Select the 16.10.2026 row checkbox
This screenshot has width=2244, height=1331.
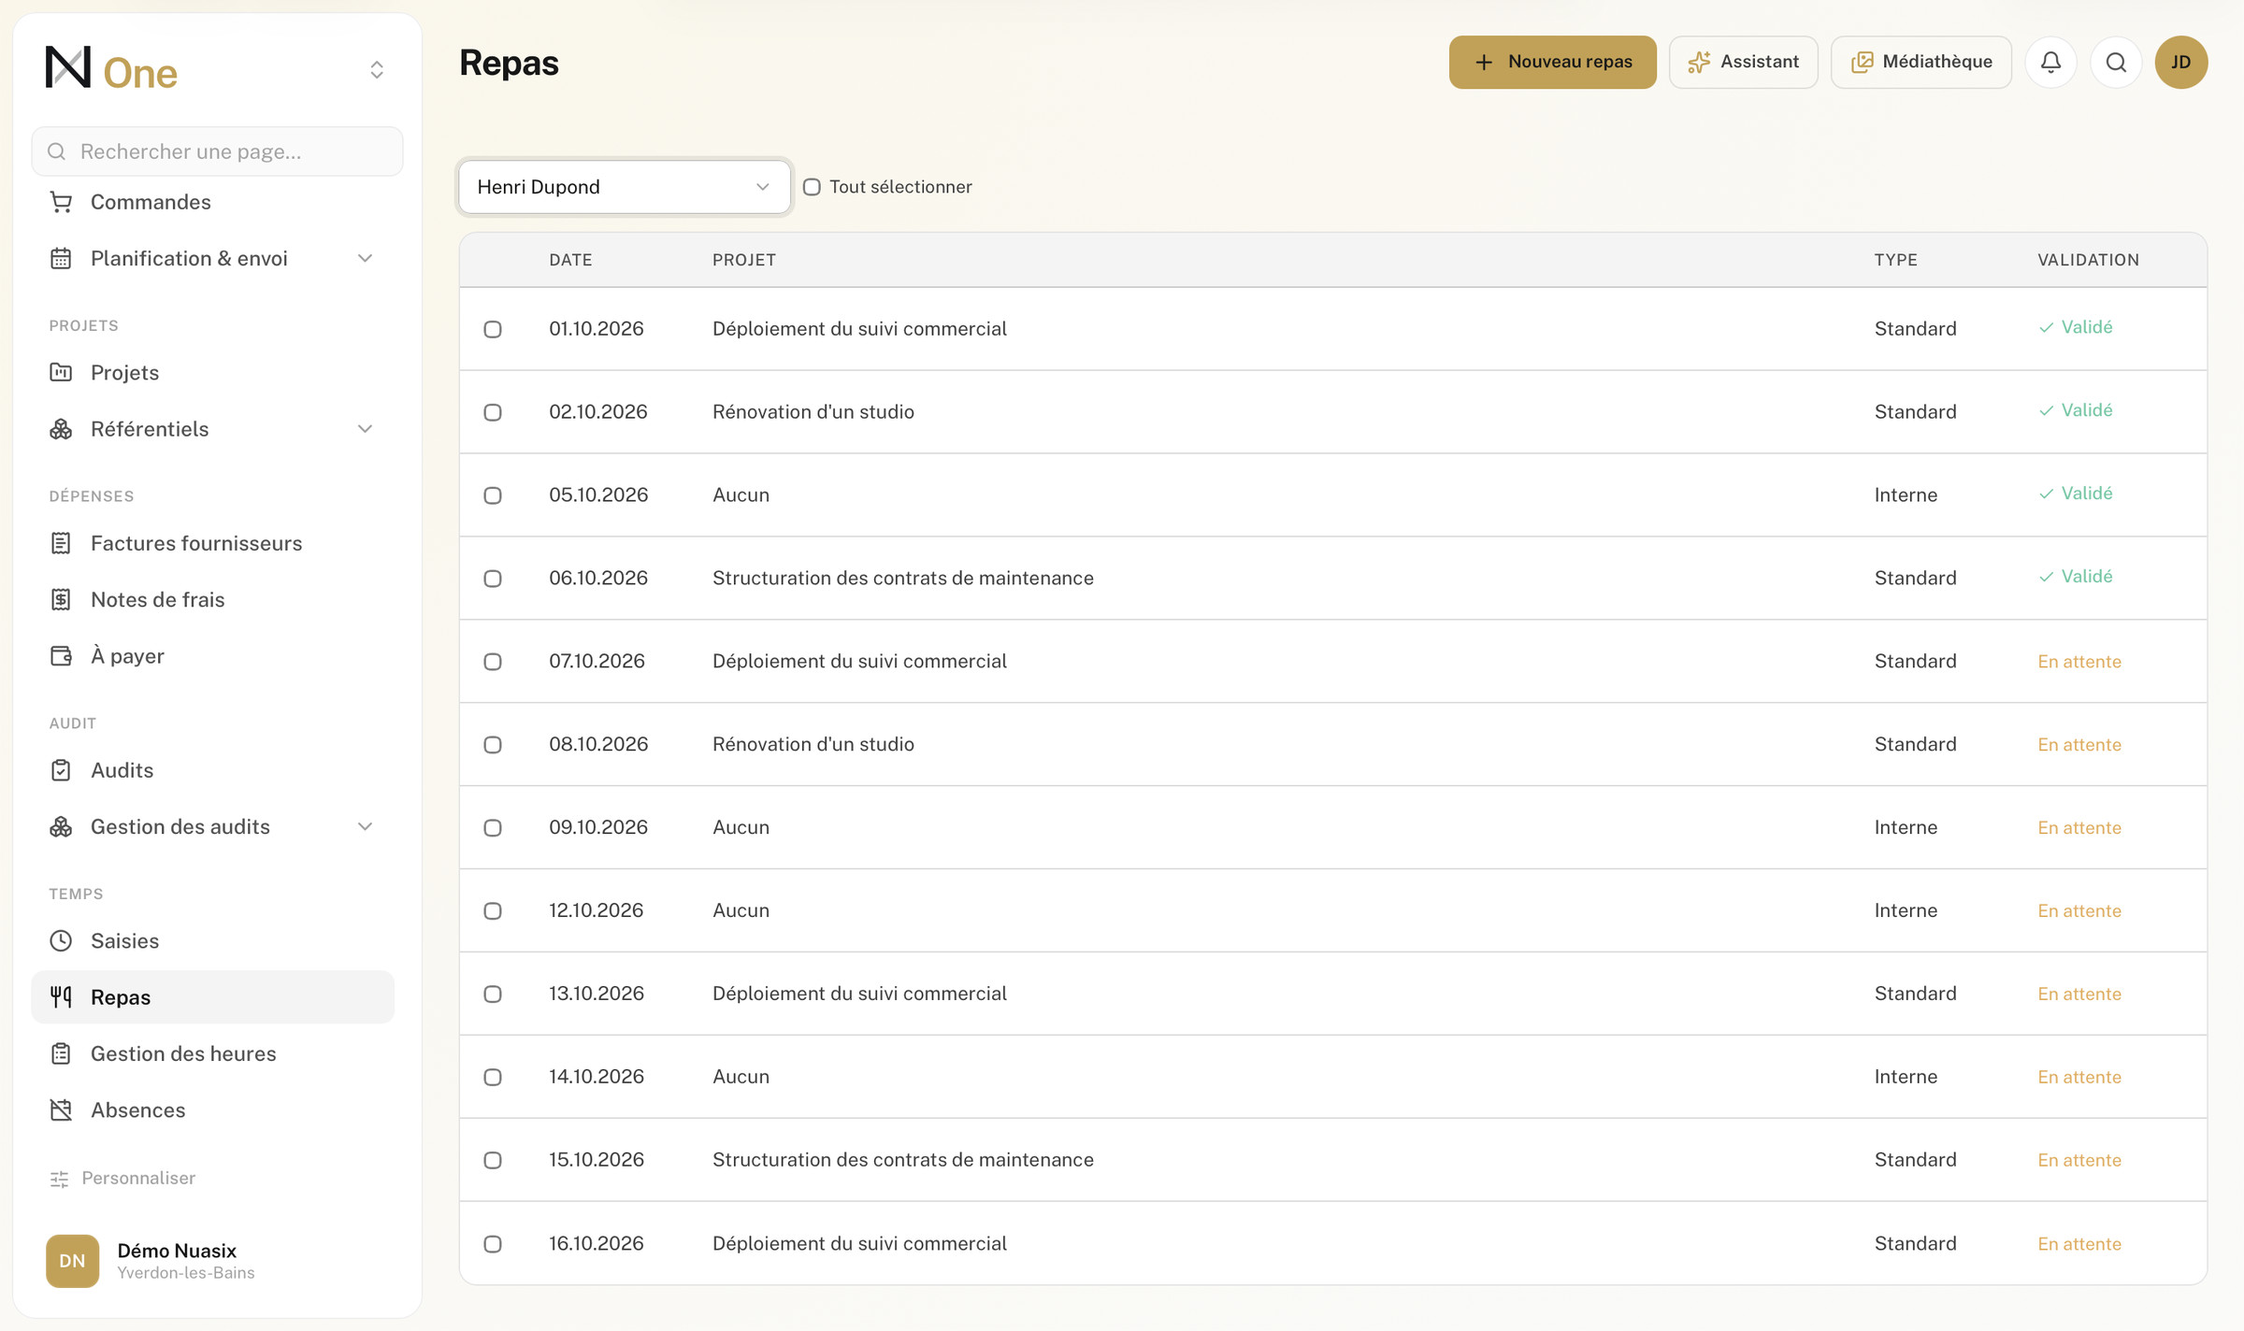493,1244
